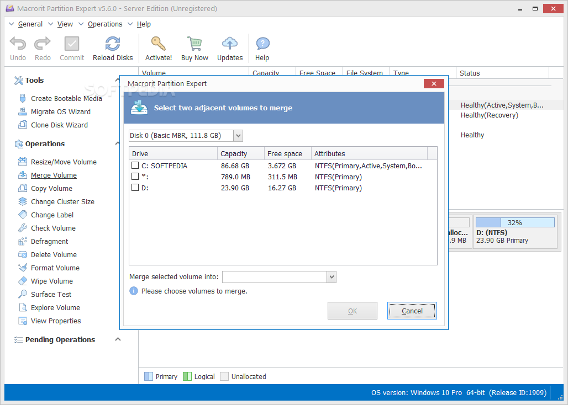Click the D: (NTFS) 32% usage bar

(515, 222)
